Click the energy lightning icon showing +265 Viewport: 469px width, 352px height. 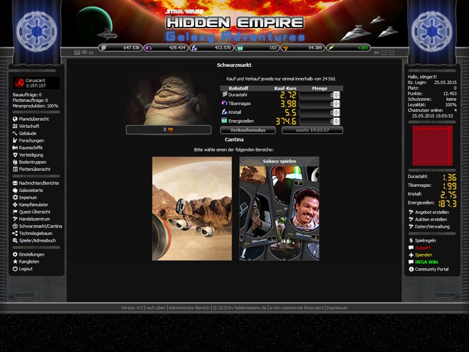331,48
